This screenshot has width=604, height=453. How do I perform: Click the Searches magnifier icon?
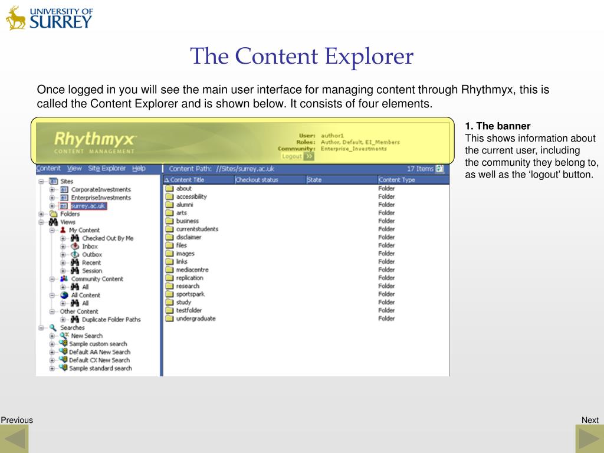point(53,327)
